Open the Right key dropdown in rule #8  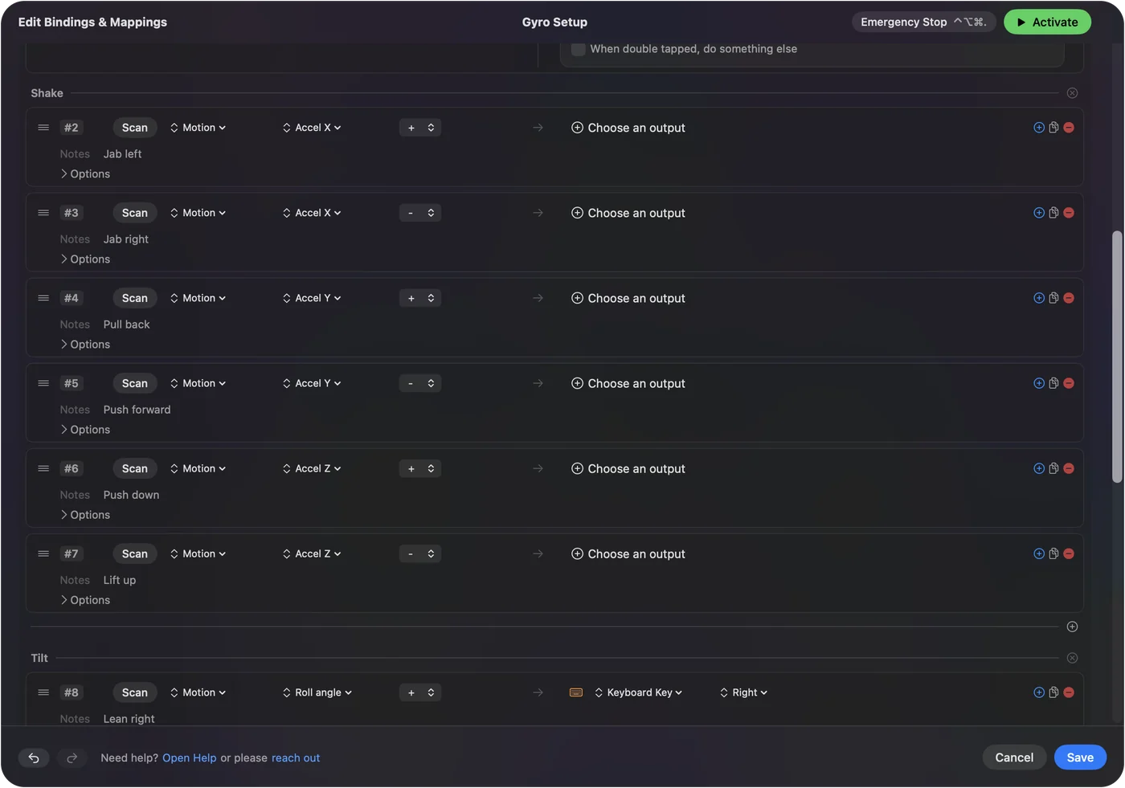click(743, 692)
